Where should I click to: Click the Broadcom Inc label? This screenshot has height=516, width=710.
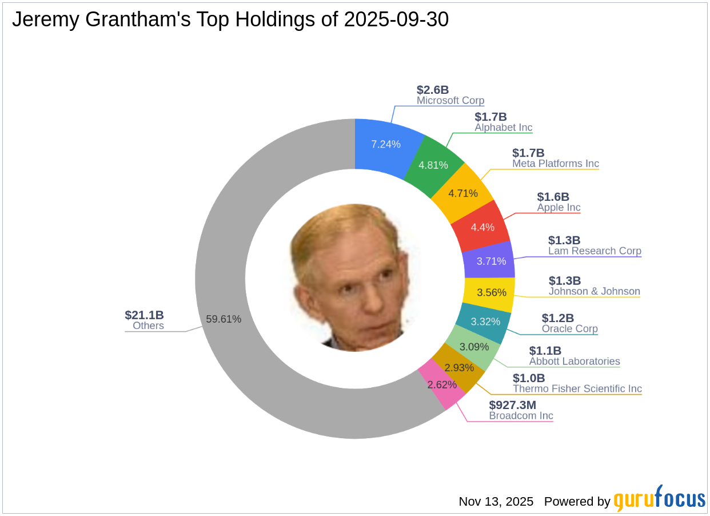[x=521, y=416]
